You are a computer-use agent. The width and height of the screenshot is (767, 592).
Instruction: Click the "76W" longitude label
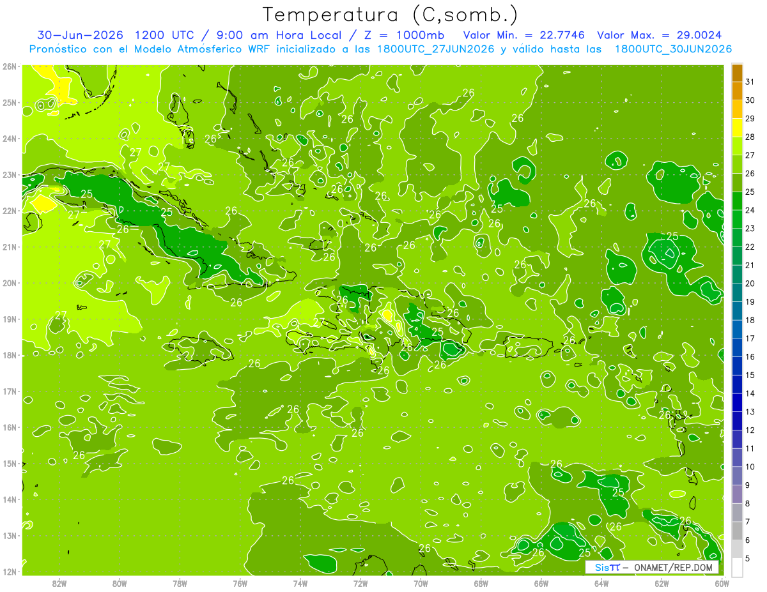pyautogui.click(x=240, y=583)
